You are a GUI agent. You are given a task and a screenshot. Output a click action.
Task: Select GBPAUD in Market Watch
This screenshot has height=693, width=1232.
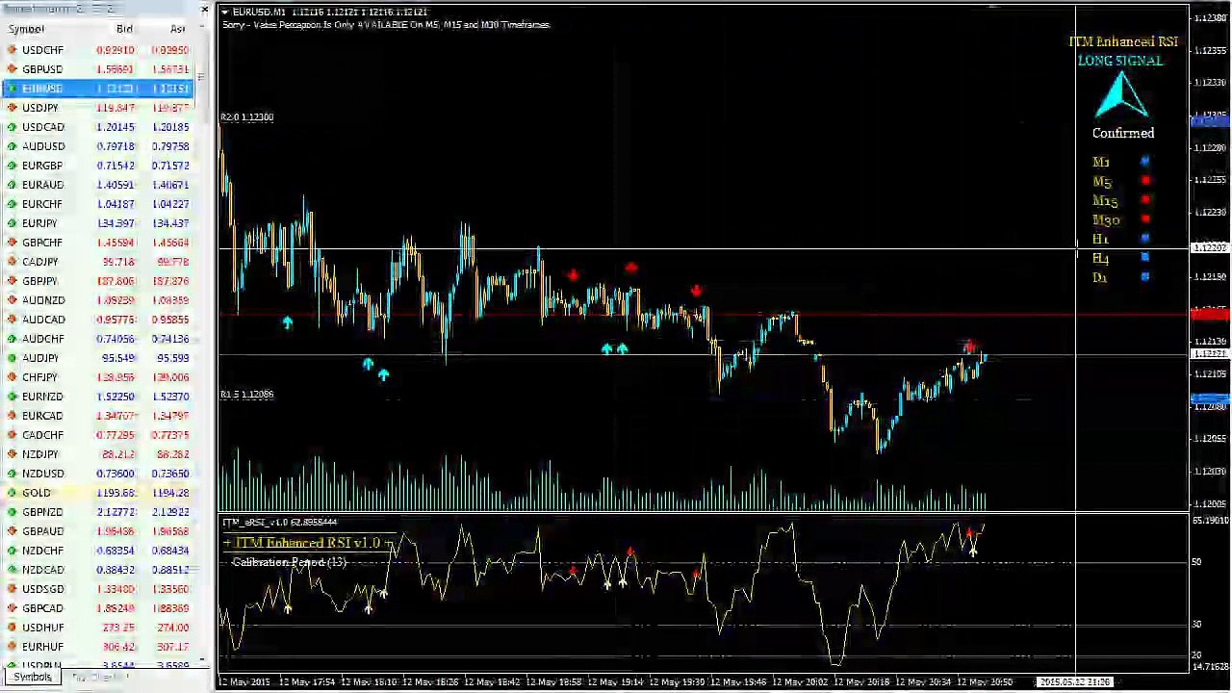98,531
